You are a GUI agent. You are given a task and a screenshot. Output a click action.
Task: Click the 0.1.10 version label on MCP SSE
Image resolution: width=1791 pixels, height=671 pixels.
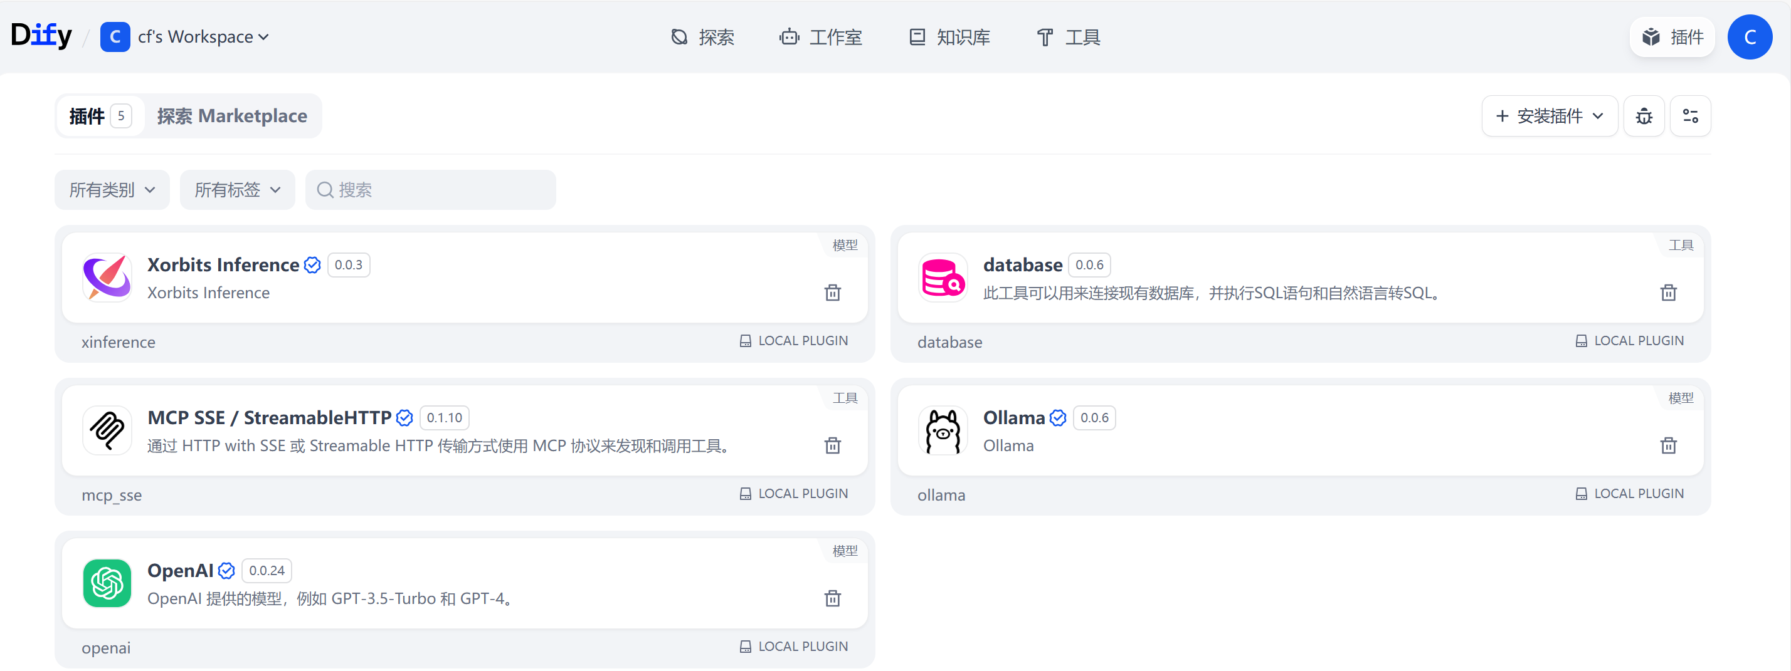point(444,417)
